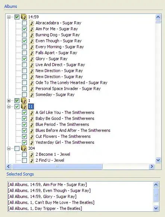Select the 304 album label
This screenshot has height=217, width=165.
pyautogui.click(x=31, y=148)
